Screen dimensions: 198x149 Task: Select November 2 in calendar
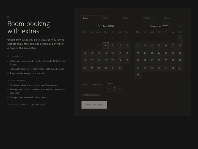(x=138, y=46)
